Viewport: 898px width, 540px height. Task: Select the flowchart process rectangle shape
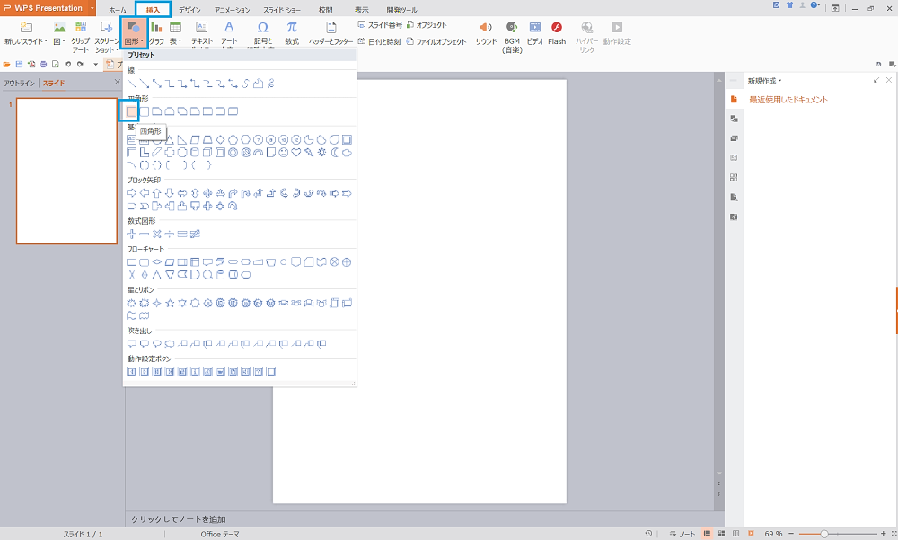pos(132,262)
